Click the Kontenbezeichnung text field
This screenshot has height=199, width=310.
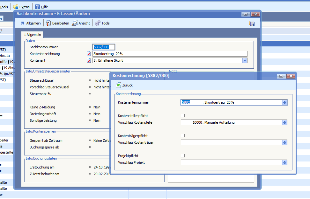point(170,54)
